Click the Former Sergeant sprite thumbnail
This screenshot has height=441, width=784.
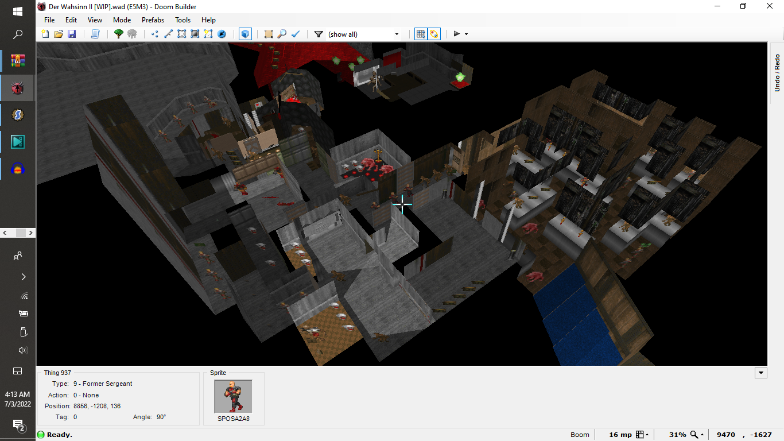click(x=233, y=396)
